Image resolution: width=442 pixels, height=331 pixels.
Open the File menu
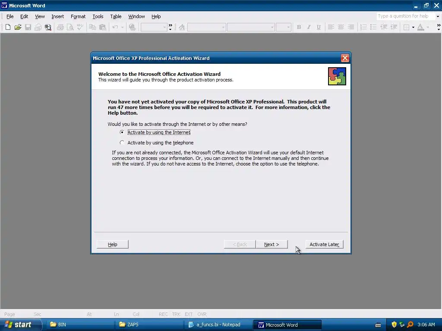click(x=10, y=16)
